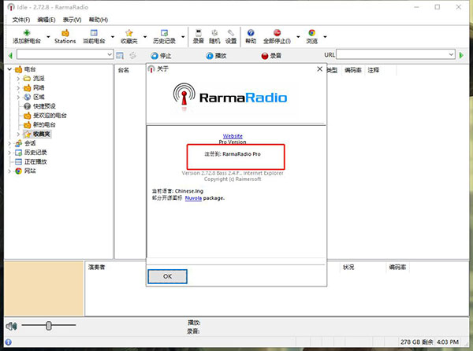Open the Nuvola link in the About dialog
Image resolution: width=473 pixels, height=351 pixels.
[x=193, y=198]
